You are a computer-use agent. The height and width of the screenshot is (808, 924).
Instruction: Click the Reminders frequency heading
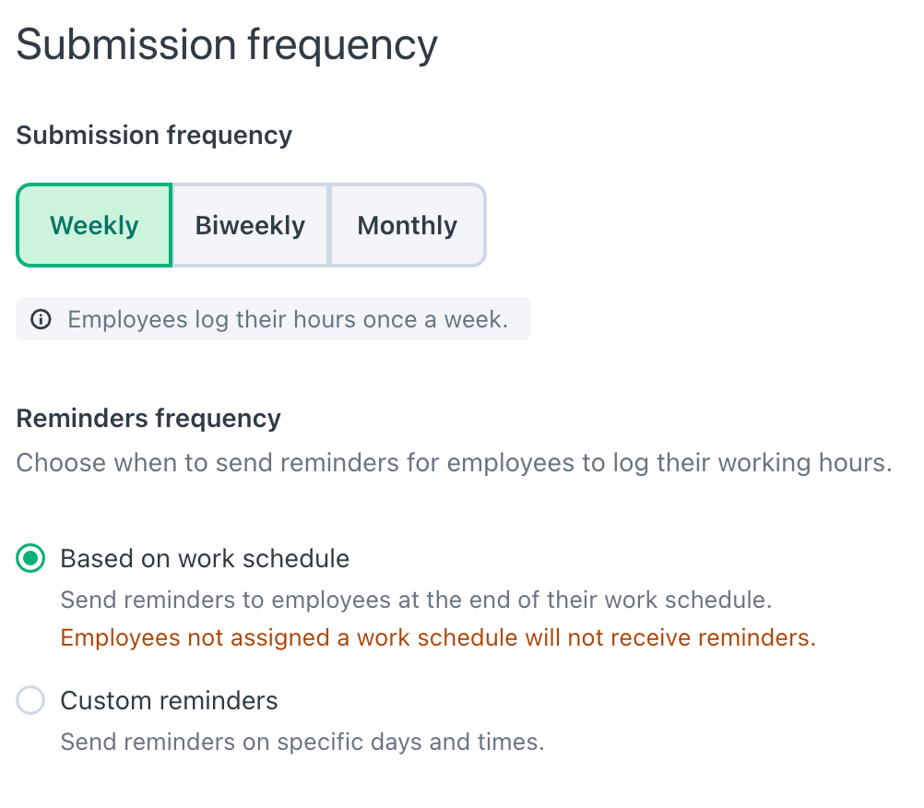(148, 419)
